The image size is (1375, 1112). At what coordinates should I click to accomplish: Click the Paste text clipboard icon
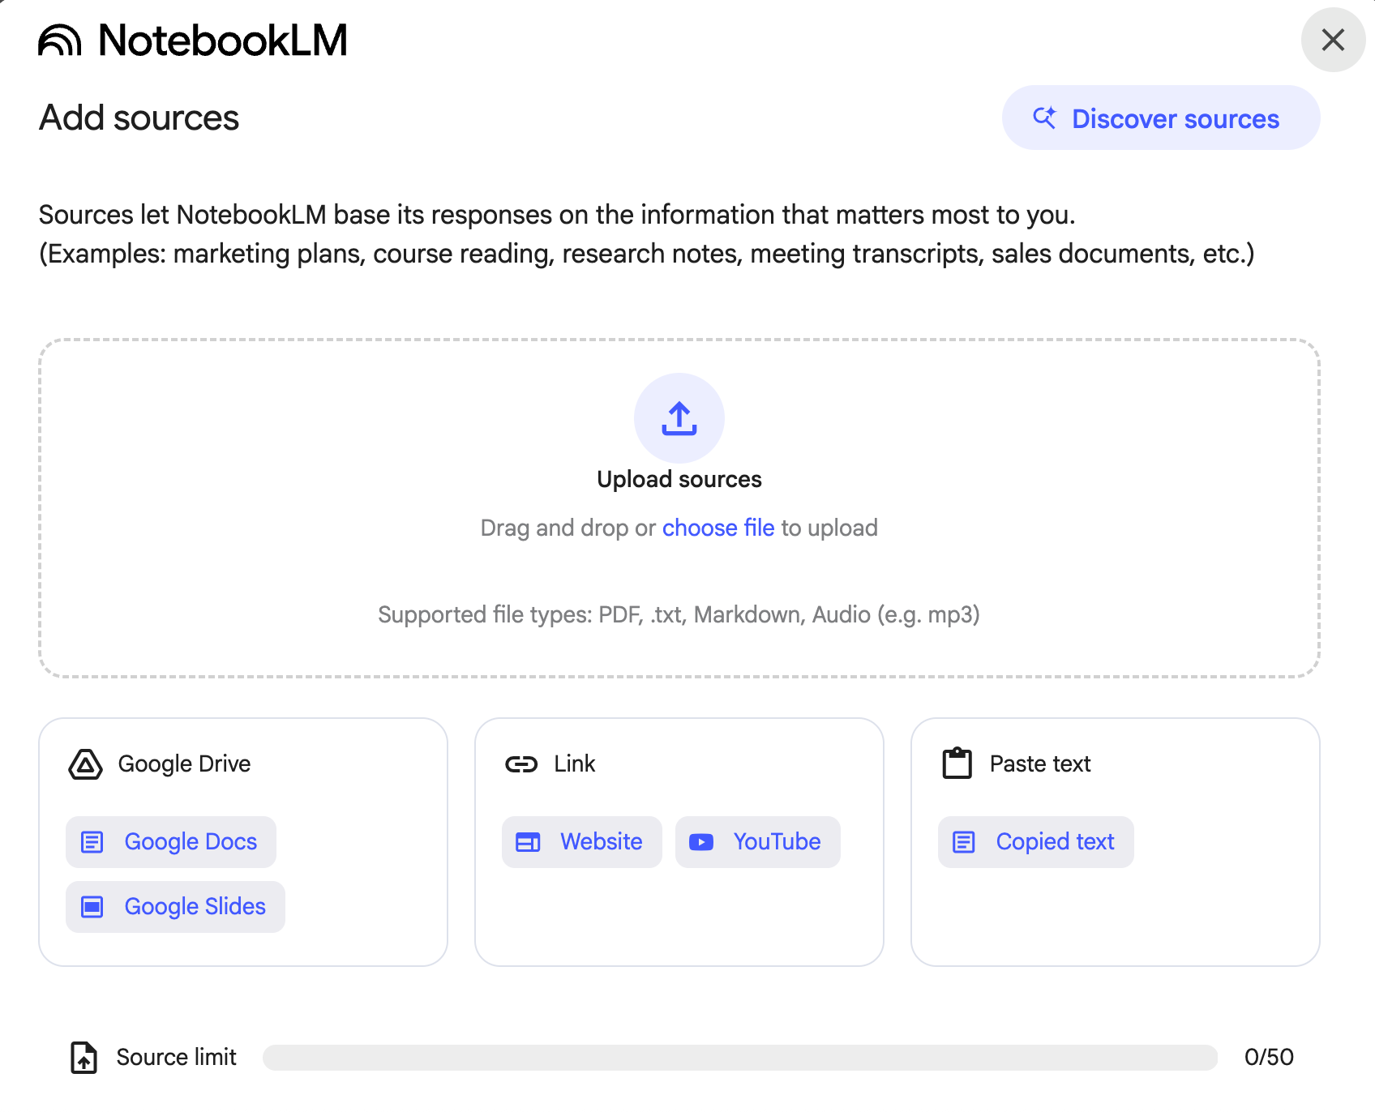pos(957,763)
